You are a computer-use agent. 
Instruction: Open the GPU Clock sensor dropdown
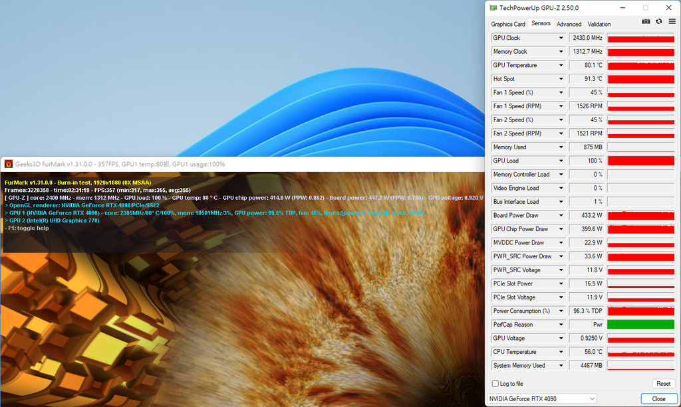pos(561,38)
